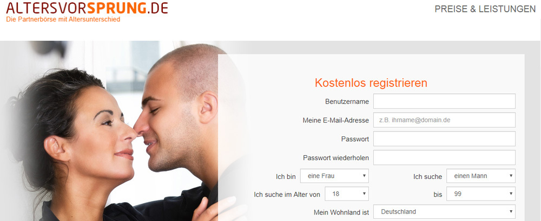This screenshot has width=541, height=221.
Task: Expand the 'Ich suche' dropdown showing einen Mann
Action: [481, 176]
